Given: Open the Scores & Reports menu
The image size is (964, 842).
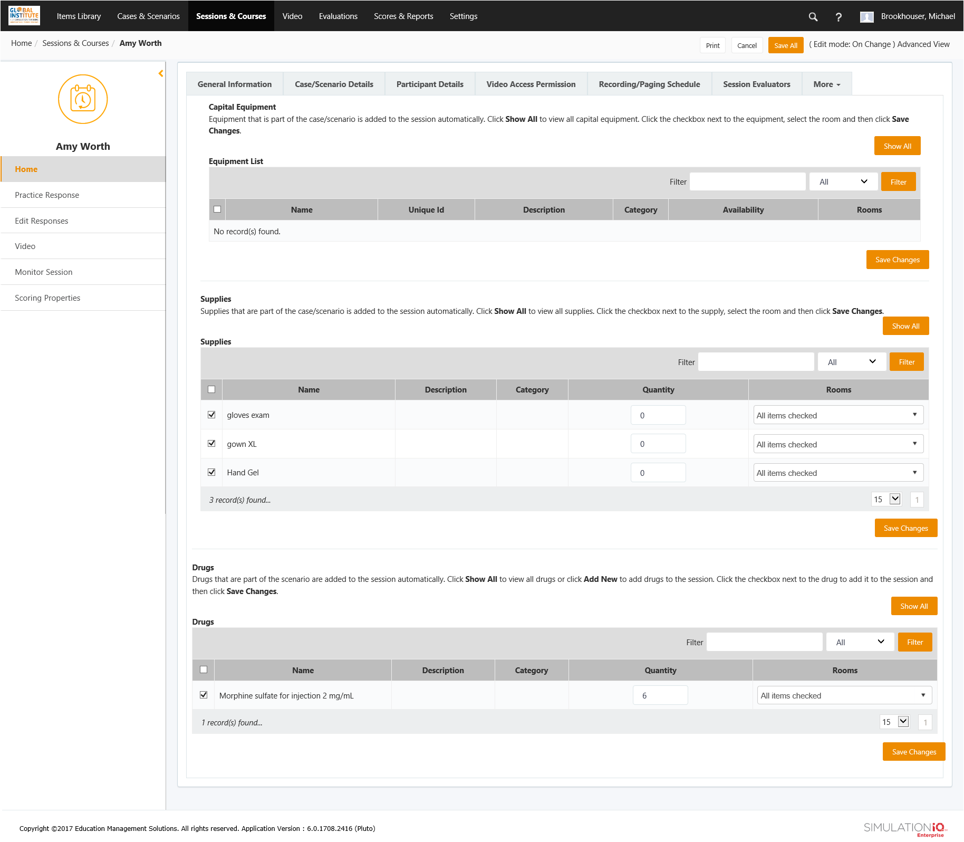Looking at the screenshot, I should (x=403, y=16).
